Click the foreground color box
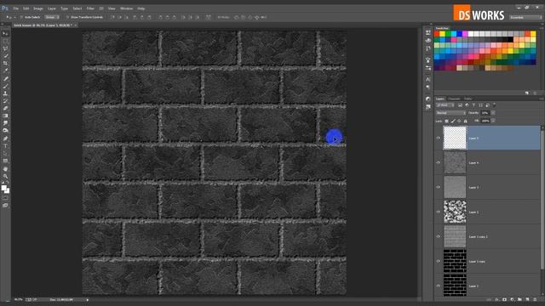The image size is (545, 306). 3,188
